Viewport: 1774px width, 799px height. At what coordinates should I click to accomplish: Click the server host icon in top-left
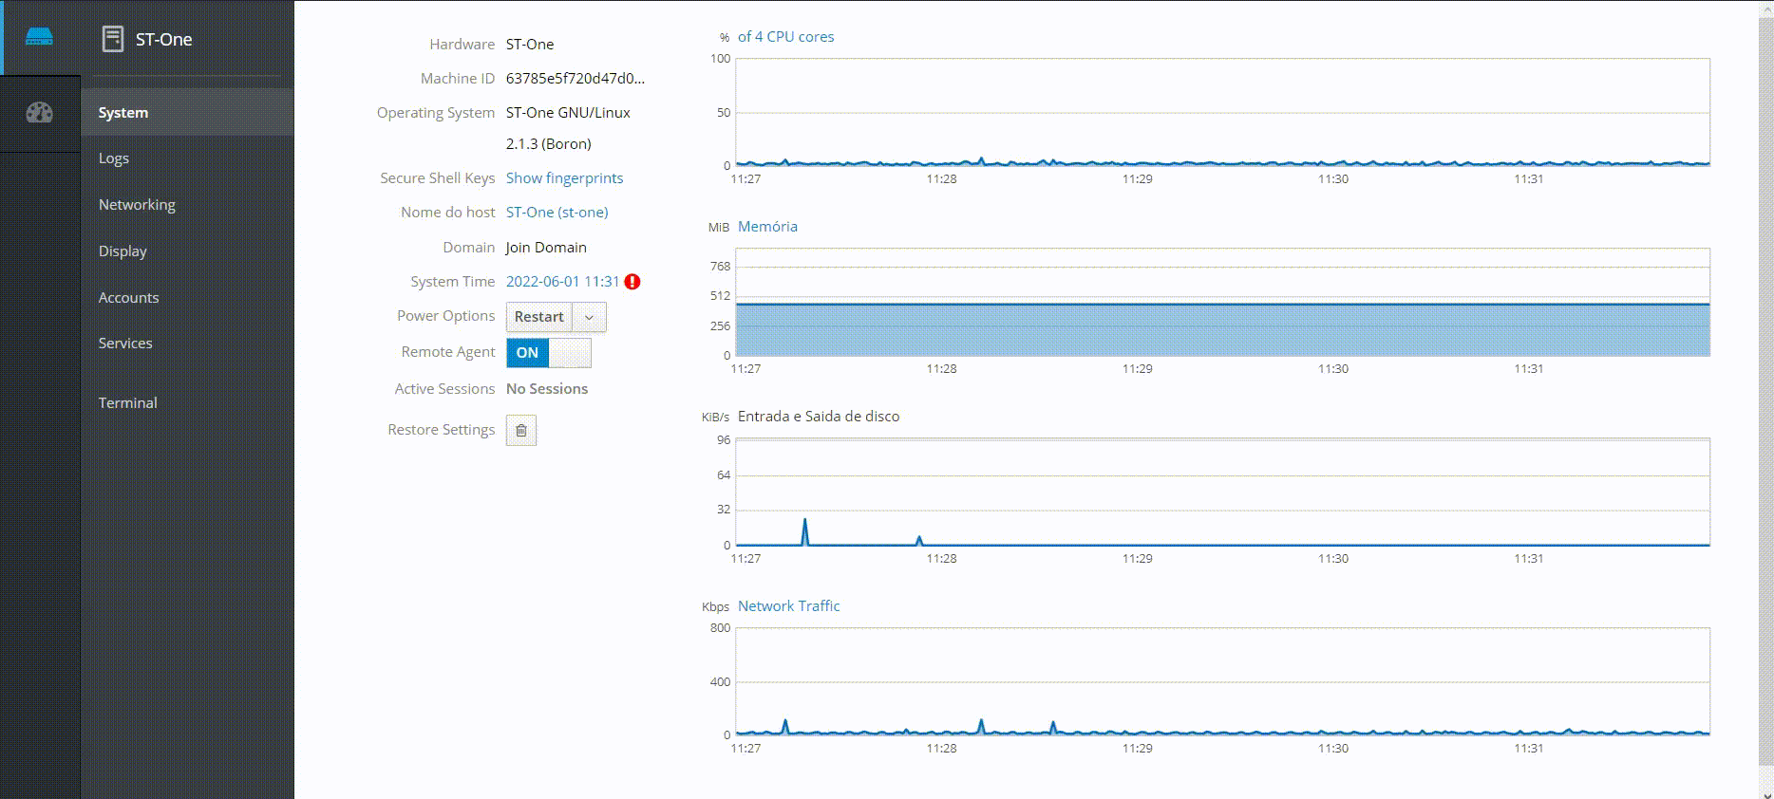pos(39,37)
